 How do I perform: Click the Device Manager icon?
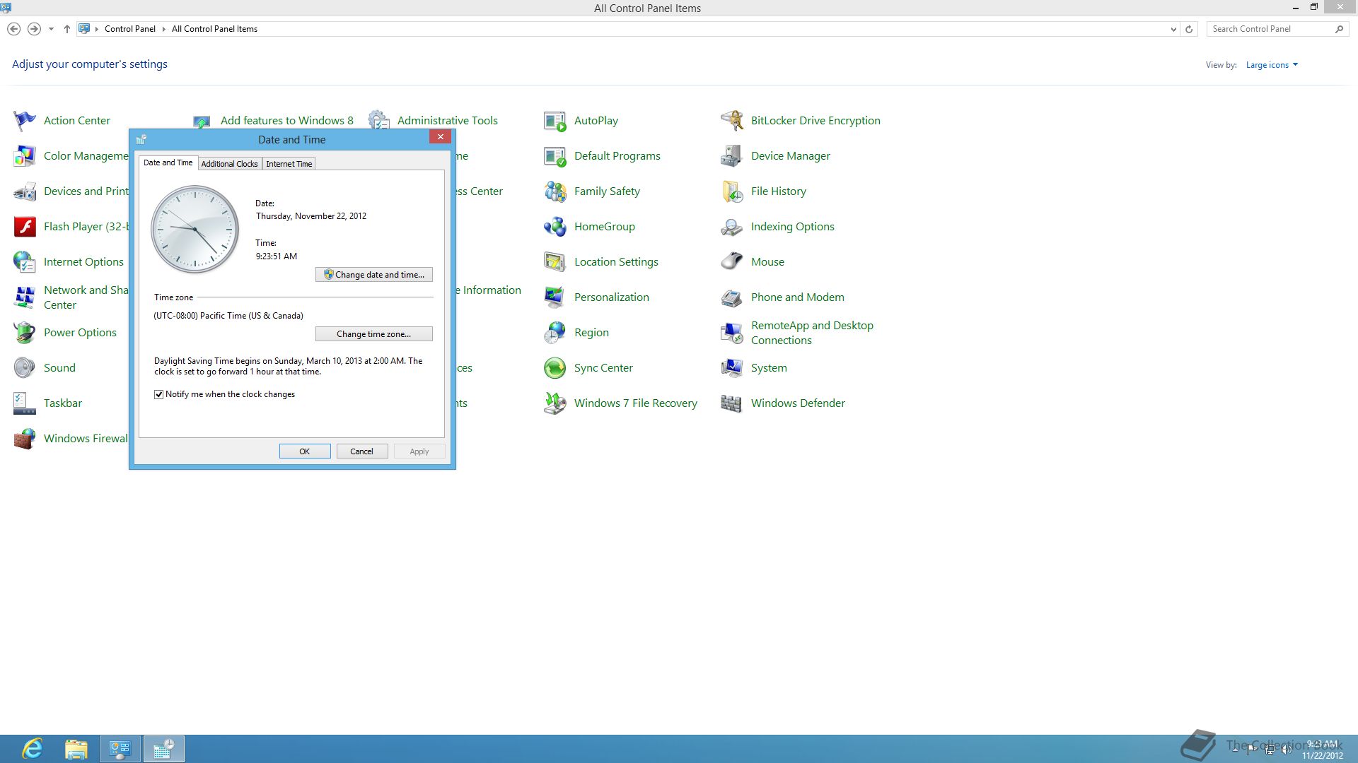[732, 156]
